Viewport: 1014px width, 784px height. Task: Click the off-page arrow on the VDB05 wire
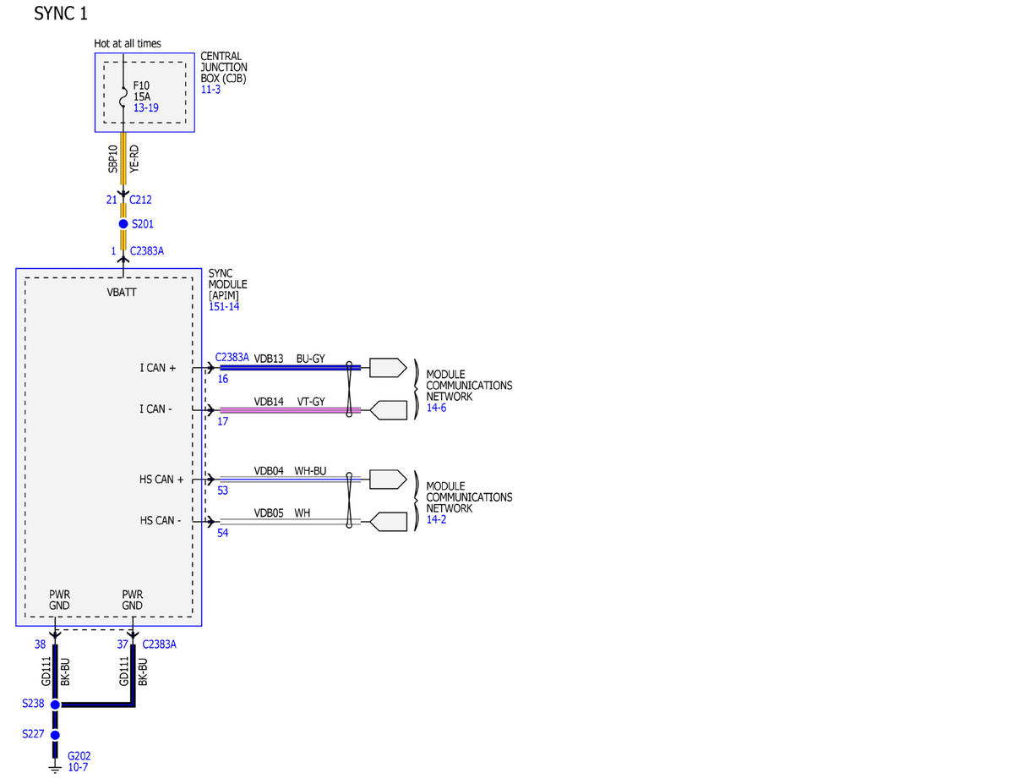pyautogui.click(x=389, y=522)
